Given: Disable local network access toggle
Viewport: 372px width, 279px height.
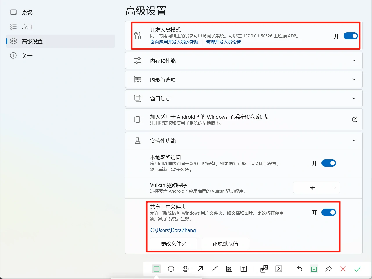Looking at the screenshot, I should tap(328, 163).
